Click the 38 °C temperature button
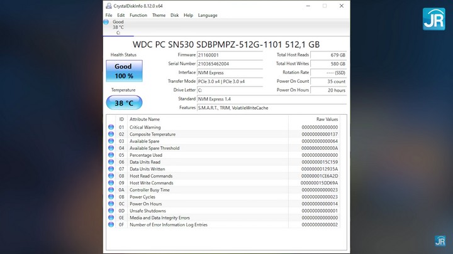Image resolution: width=453 pixels, height=254 pixels. click(x=123, y=103)
